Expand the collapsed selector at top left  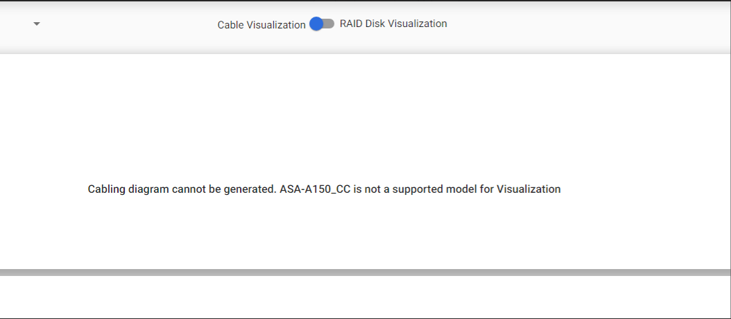pos(37,24)
